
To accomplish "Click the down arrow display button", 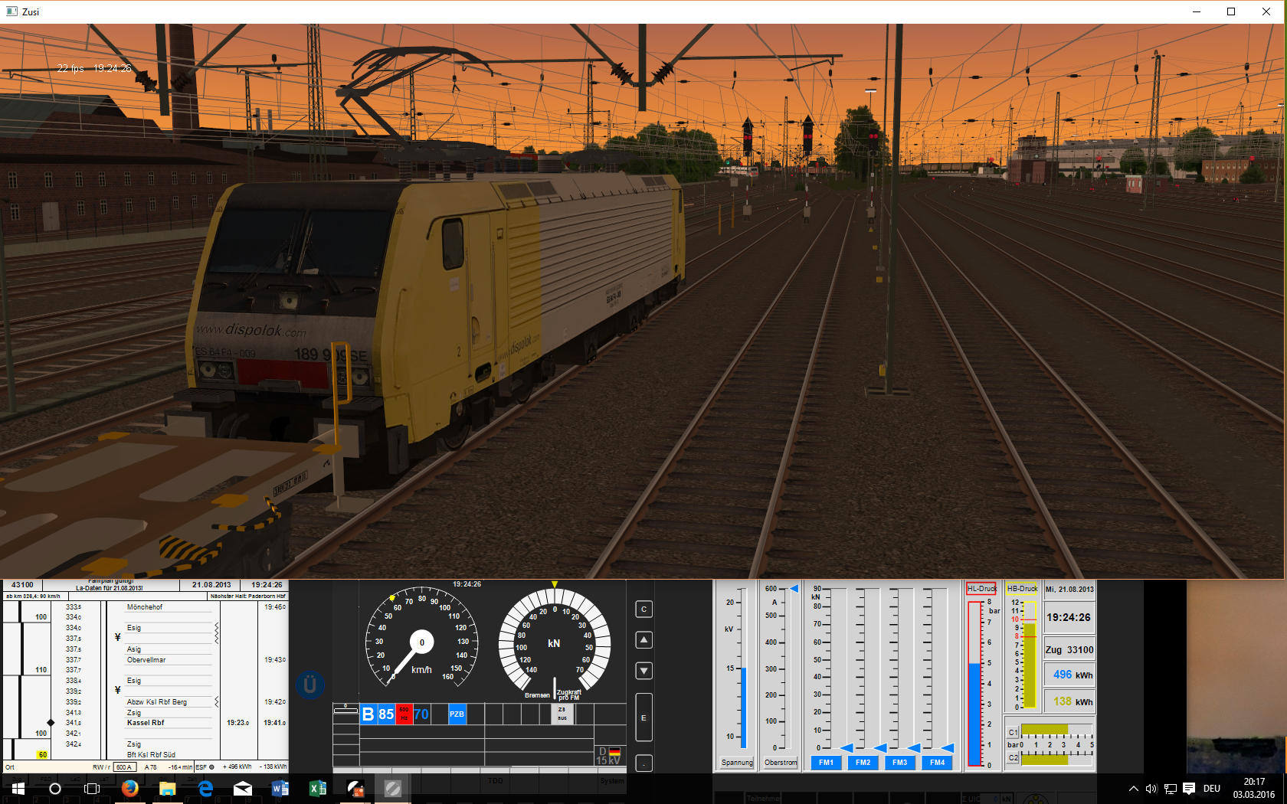I will click(x=644, y=671).
